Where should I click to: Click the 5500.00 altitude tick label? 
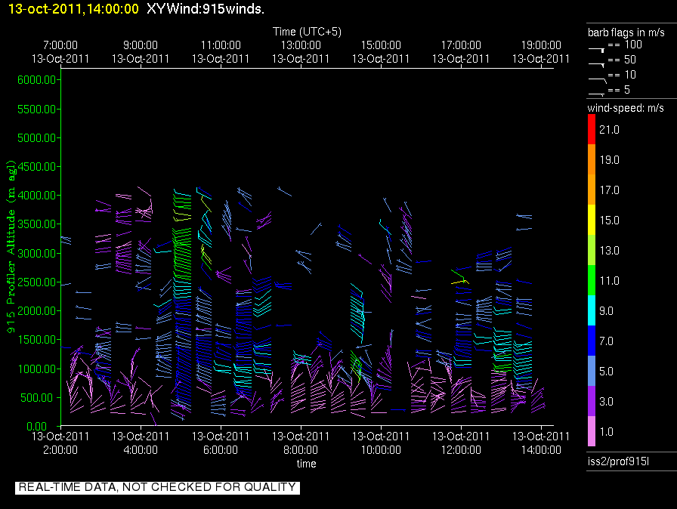tap(37, 110)
